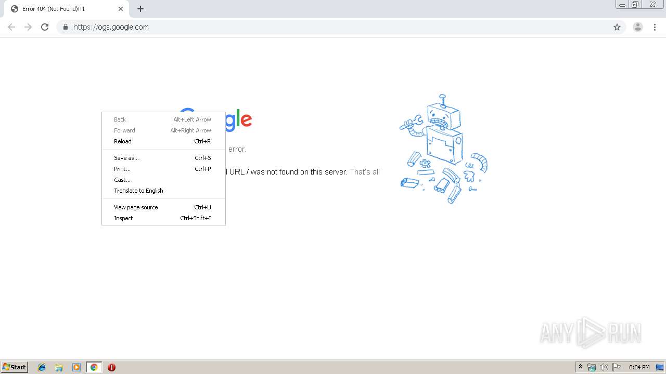Click the padlock site security icon
This screenshot has height=374, width=666.
[x=65, y=27]
